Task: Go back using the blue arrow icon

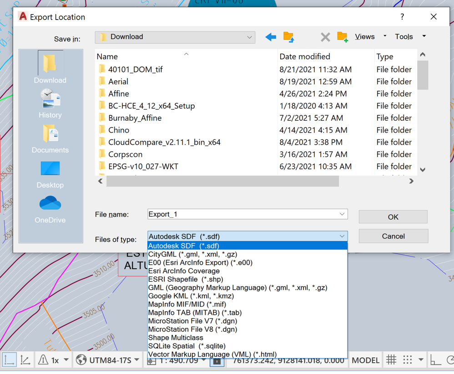Action: pyautogui.click(x=271, y=37)
